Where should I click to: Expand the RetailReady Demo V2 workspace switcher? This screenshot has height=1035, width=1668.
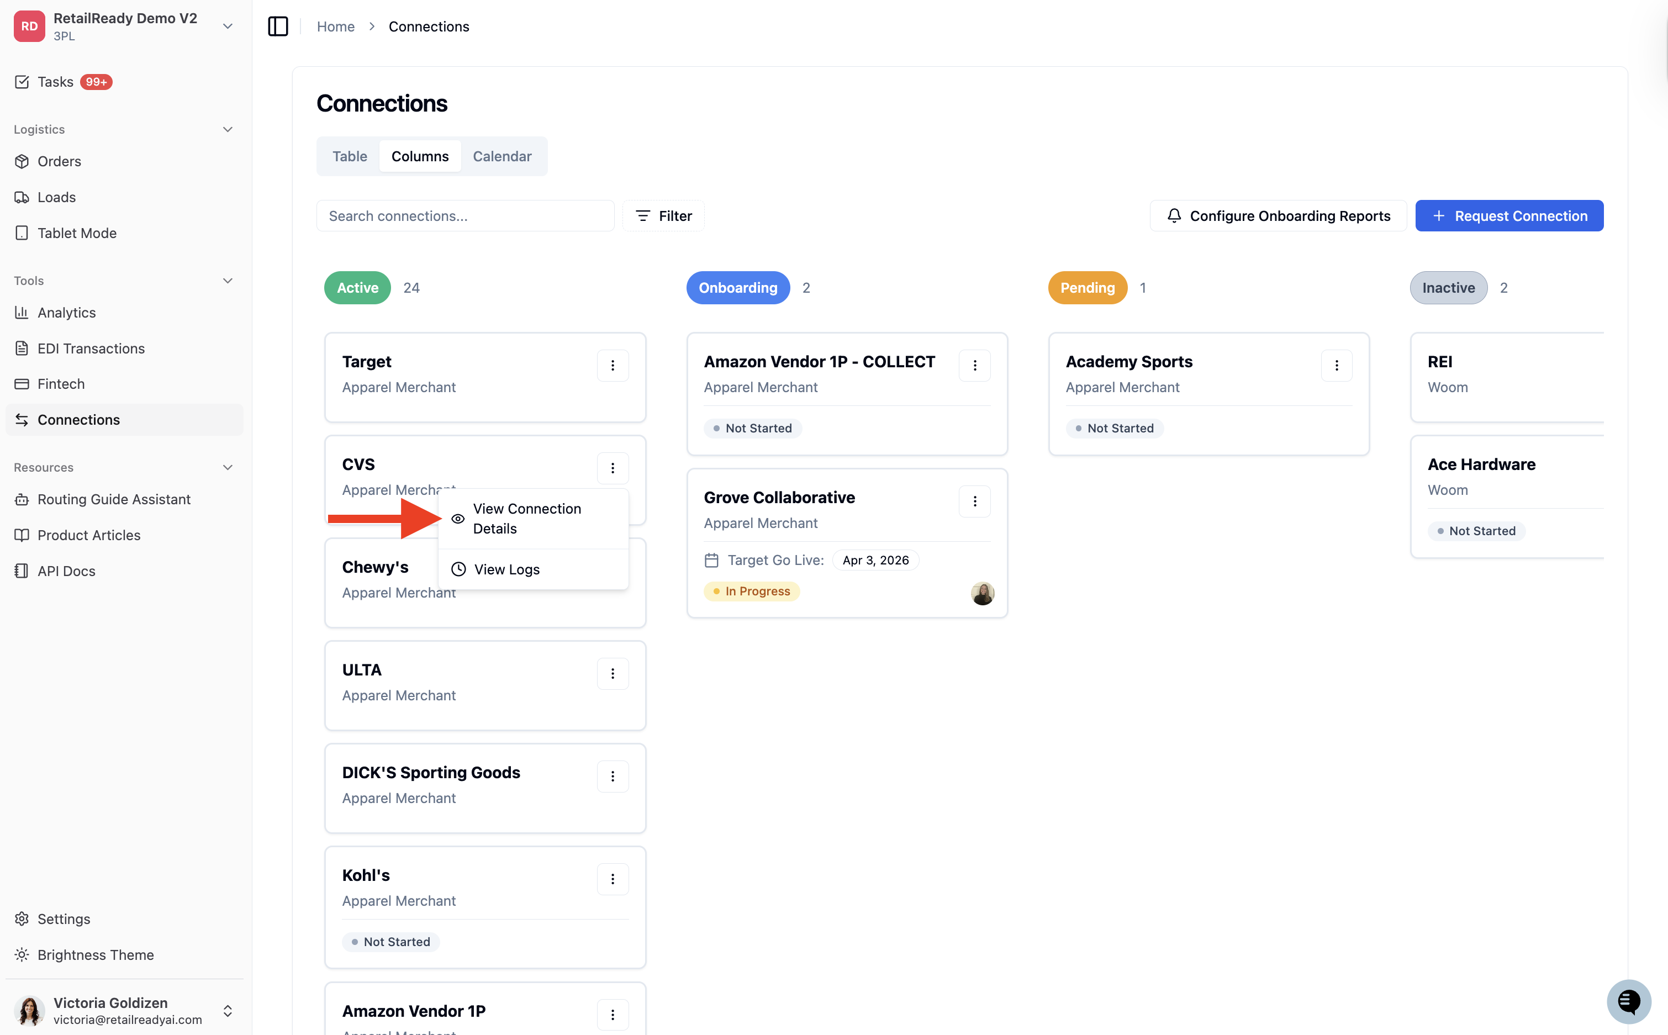tap(228, 26)
